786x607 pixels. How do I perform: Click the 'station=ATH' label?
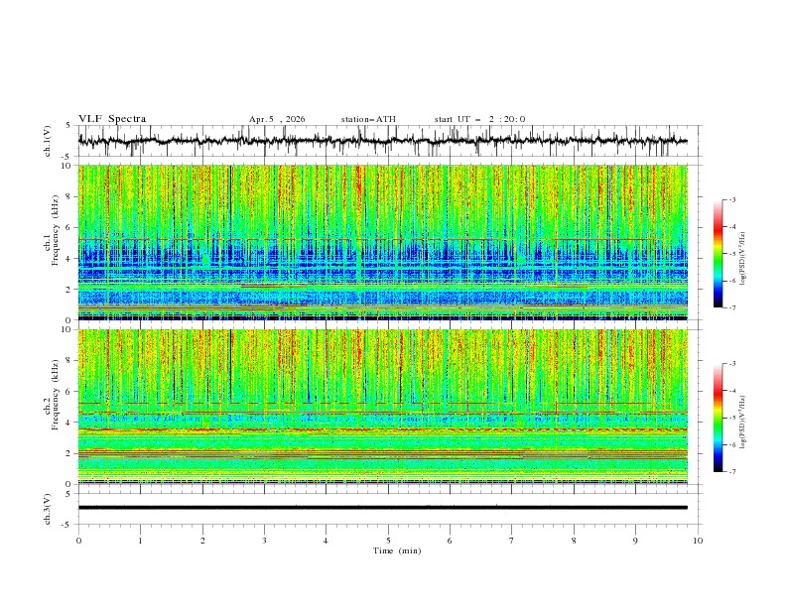(x=368, y=119)
